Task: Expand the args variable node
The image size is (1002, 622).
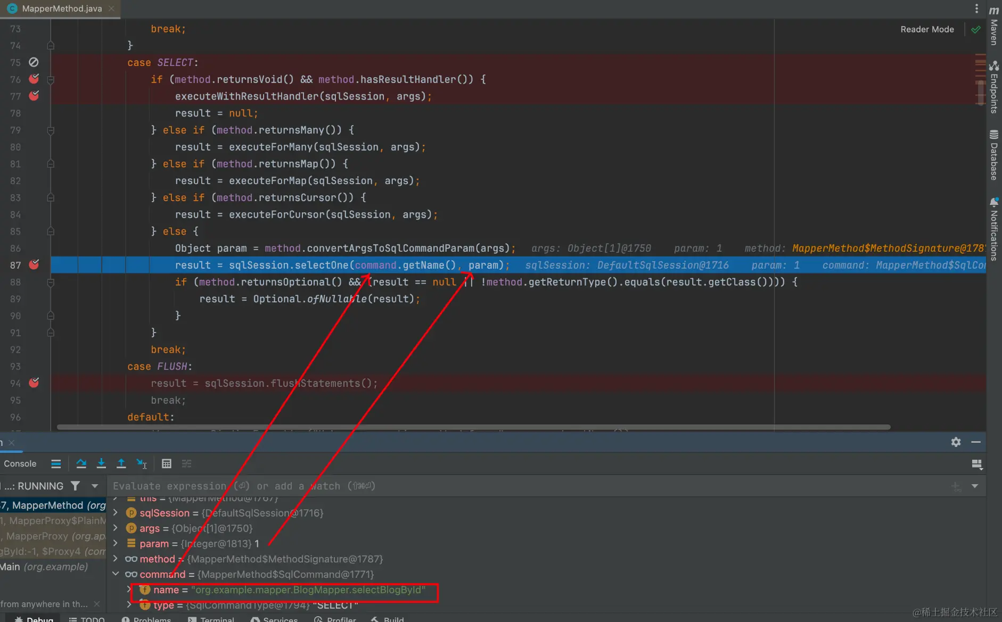Action: coord(116,528)
